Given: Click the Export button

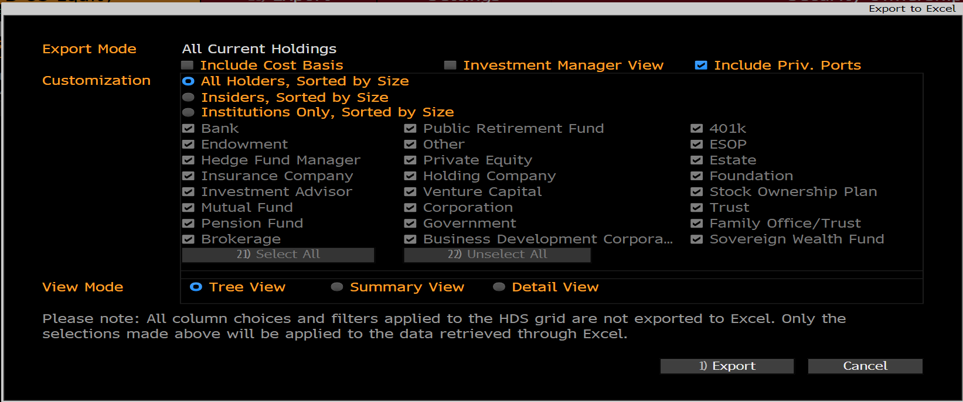Looking at the screenshot, I should (x=727, y=366).
